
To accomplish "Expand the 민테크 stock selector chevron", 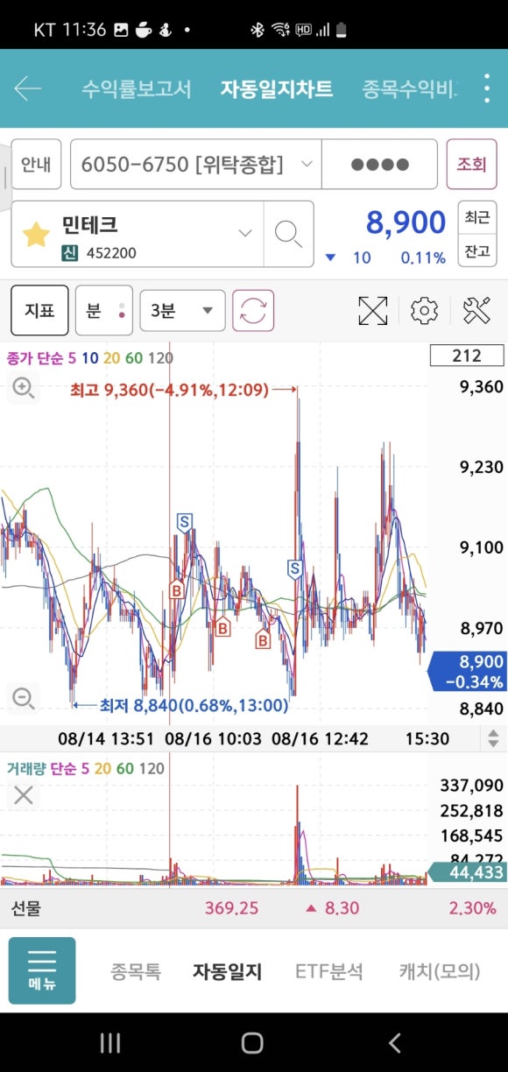I will (245, 233).
